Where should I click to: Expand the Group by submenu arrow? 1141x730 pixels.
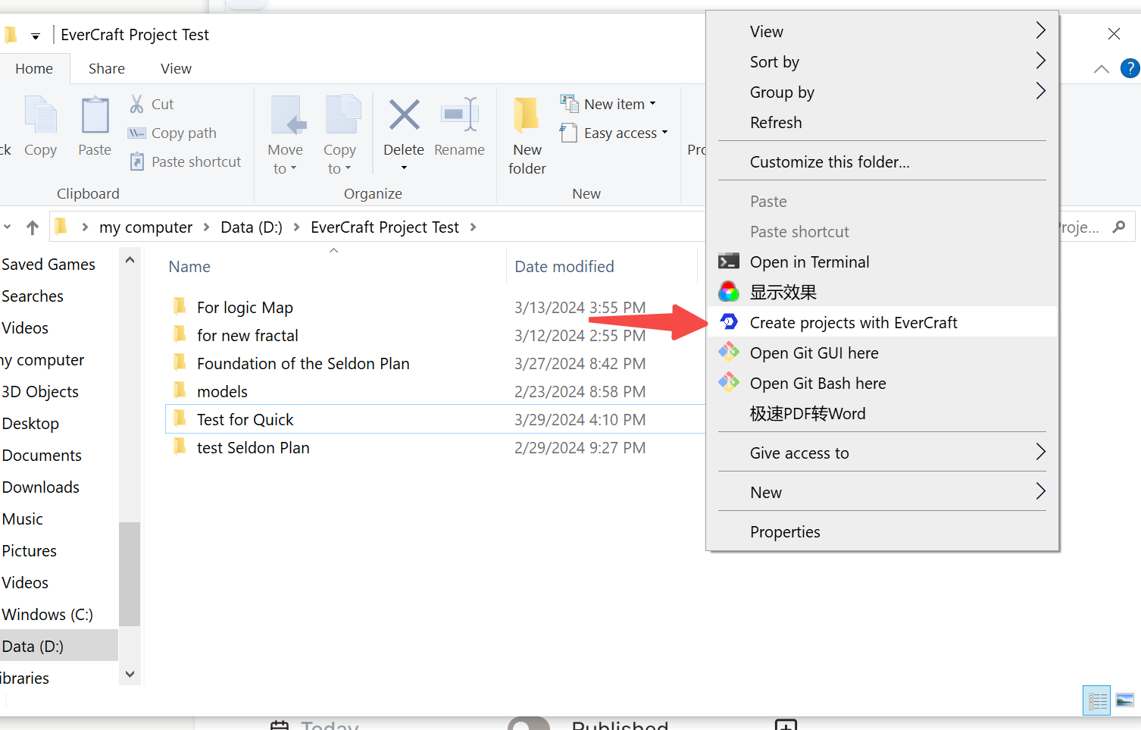point(1040,91)
